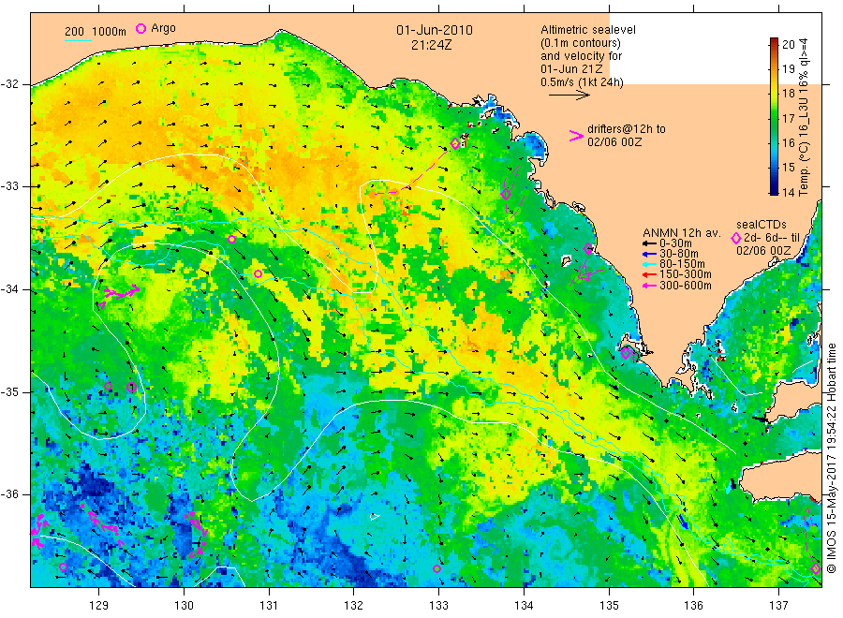Click the 129 longitude axis label
This screenshot has height=618, width=843.
tap(99, 606)
